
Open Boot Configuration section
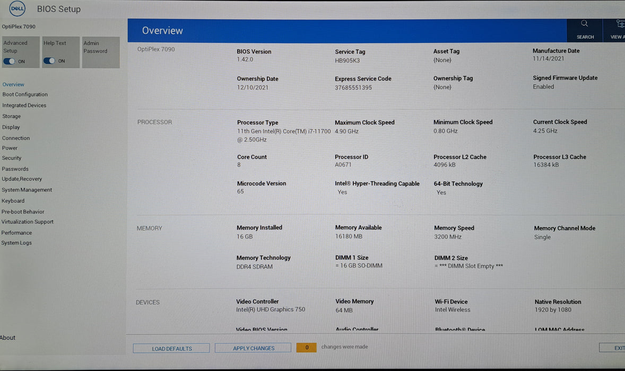[x=25, y=94]
